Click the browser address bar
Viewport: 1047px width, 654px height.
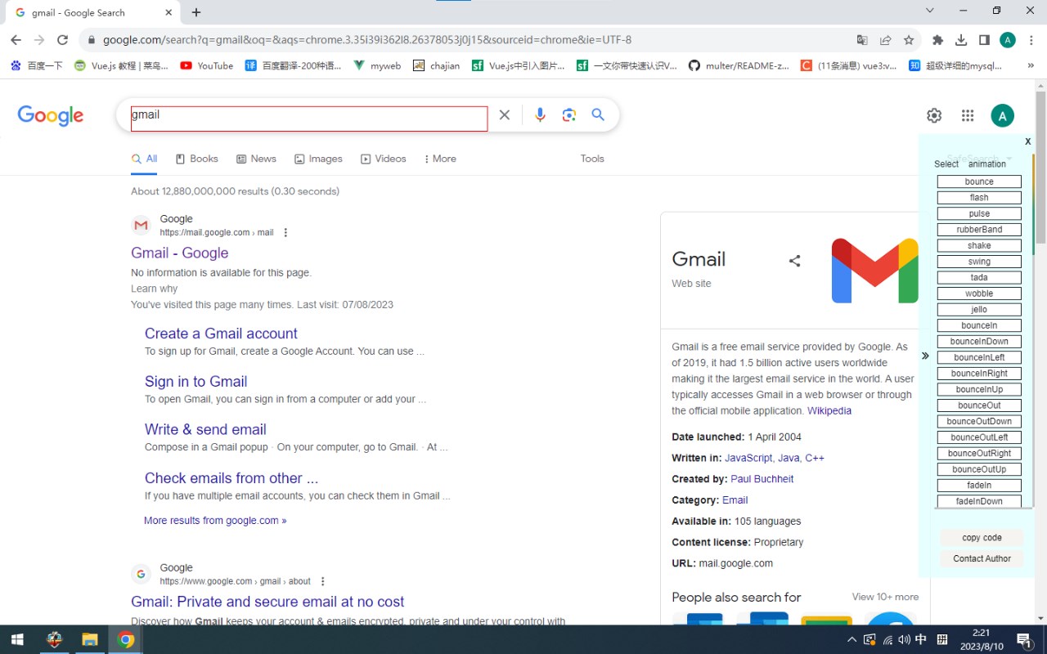pos(466,40)
